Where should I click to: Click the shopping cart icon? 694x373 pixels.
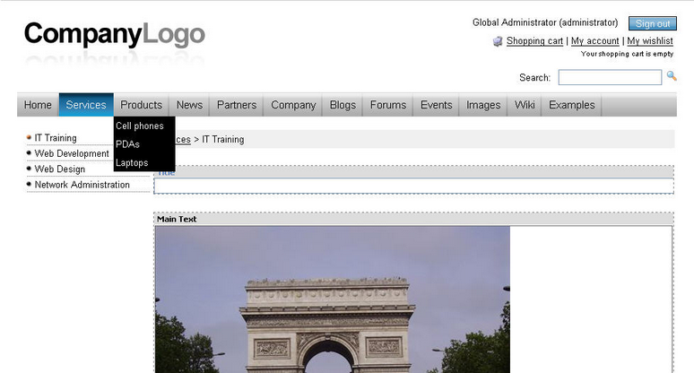pyautogui.click(x=498, y=41)
